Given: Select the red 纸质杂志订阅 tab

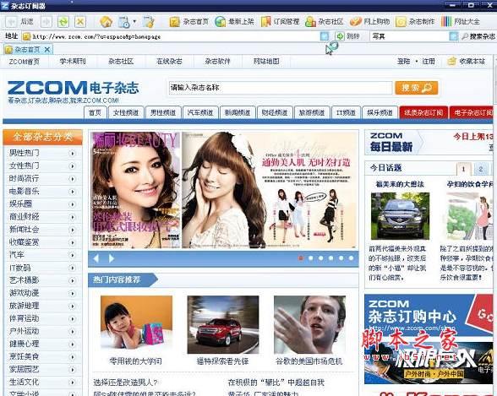Looking at the screenshot, I should [423, 112].
